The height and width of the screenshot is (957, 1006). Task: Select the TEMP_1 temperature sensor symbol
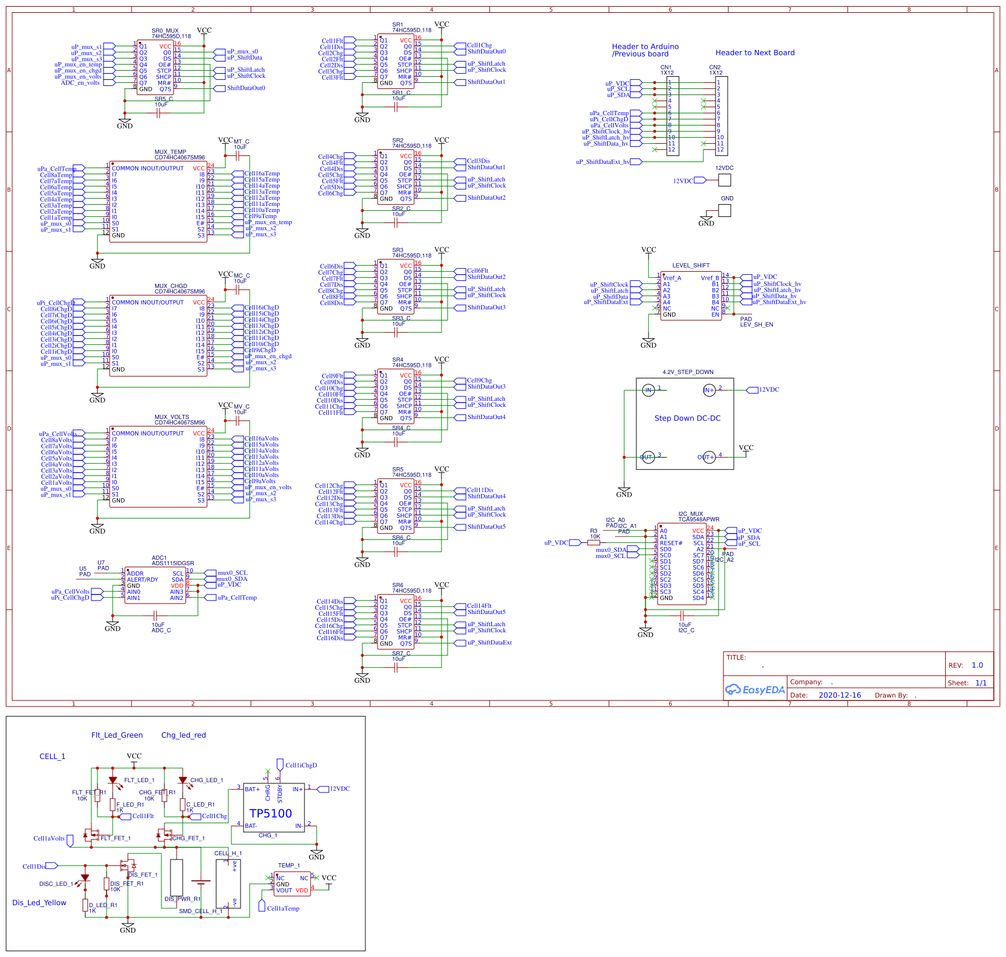292,884
